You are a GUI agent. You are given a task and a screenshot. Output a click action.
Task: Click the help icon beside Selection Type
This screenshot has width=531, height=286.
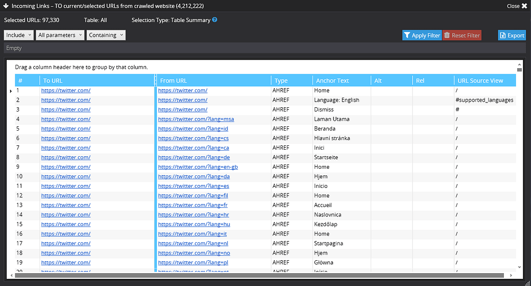(215, 20)
